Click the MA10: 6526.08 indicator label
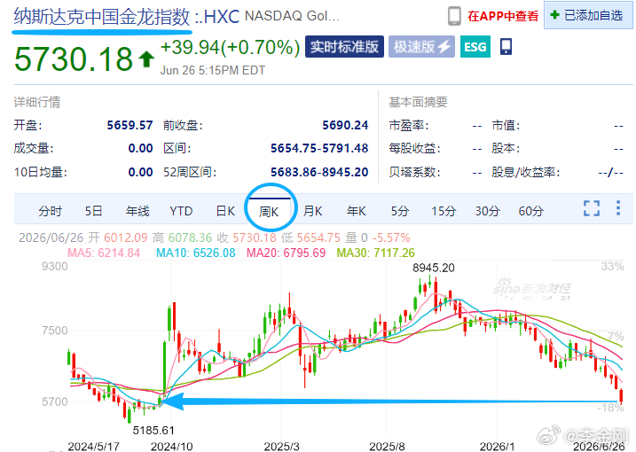The width and height of the screenshot is (636, 452). 195,253
